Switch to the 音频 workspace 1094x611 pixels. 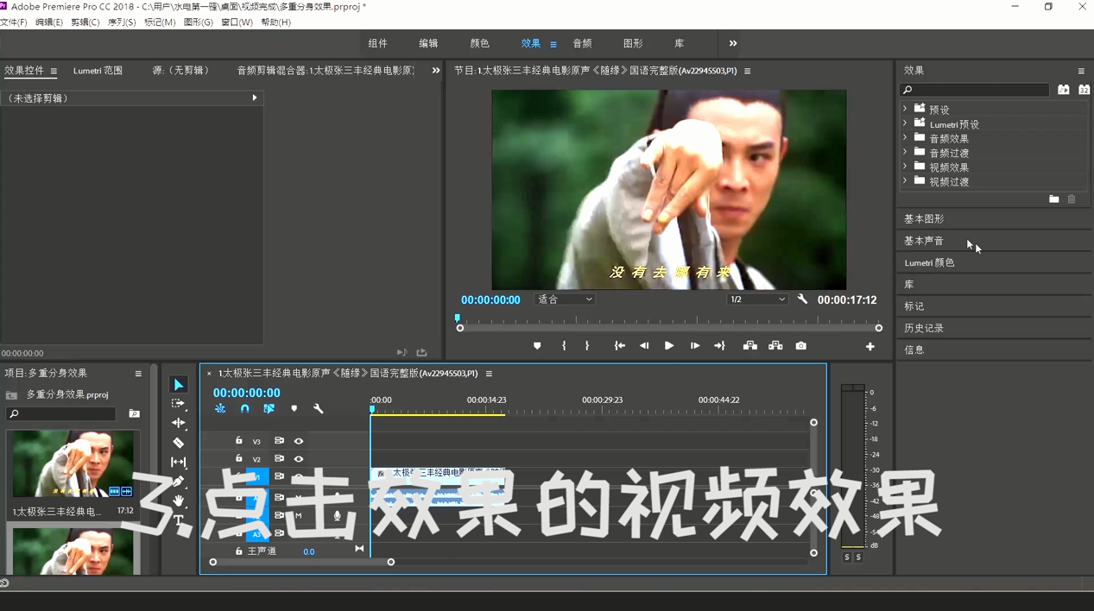coord(583,43)
